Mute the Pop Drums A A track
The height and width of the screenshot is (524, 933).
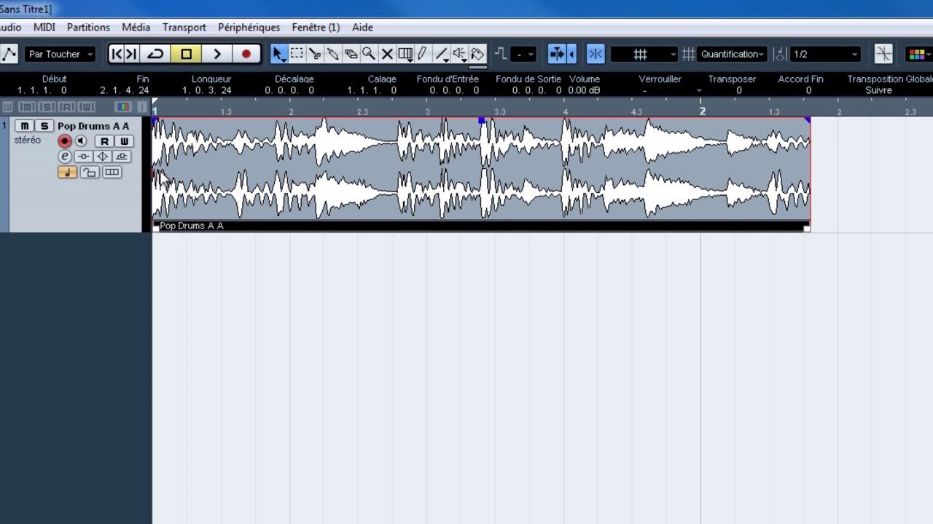(x=24, y=126)
